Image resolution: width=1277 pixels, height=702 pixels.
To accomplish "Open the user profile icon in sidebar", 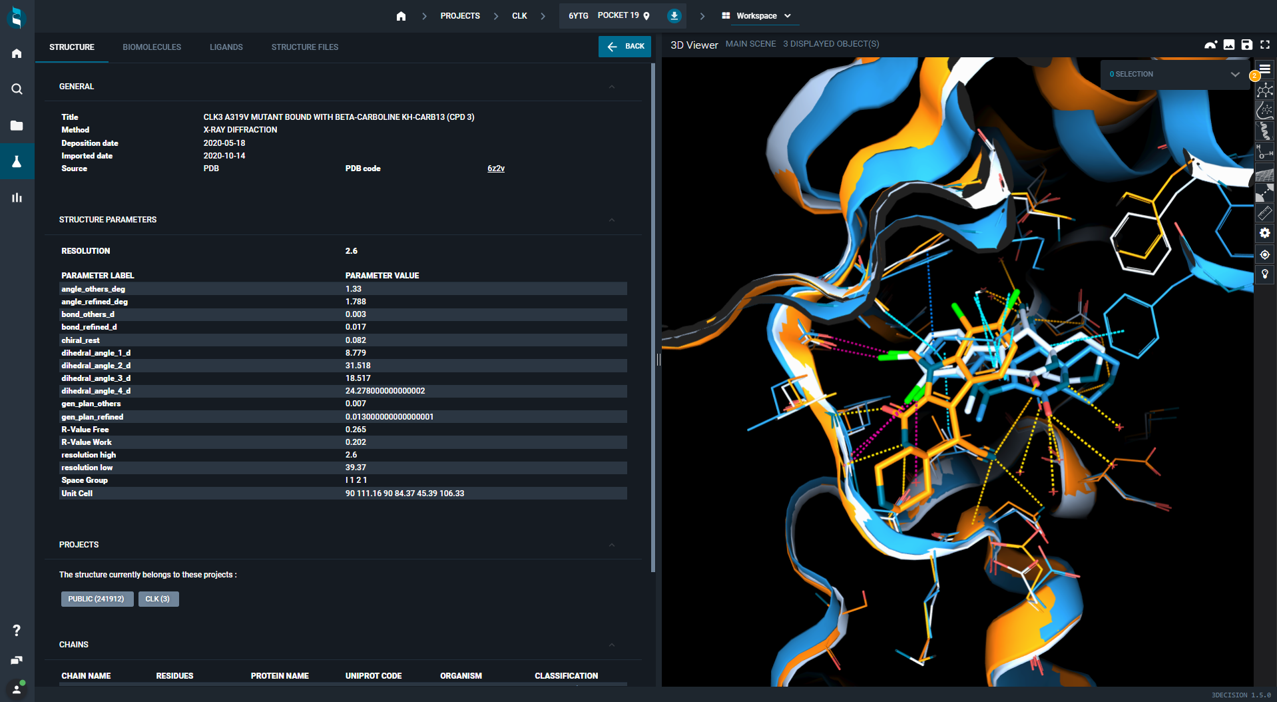I will [x=17, y=689].
